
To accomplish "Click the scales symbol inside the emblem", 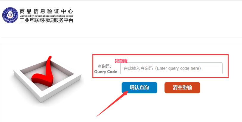I will [10, 14].
